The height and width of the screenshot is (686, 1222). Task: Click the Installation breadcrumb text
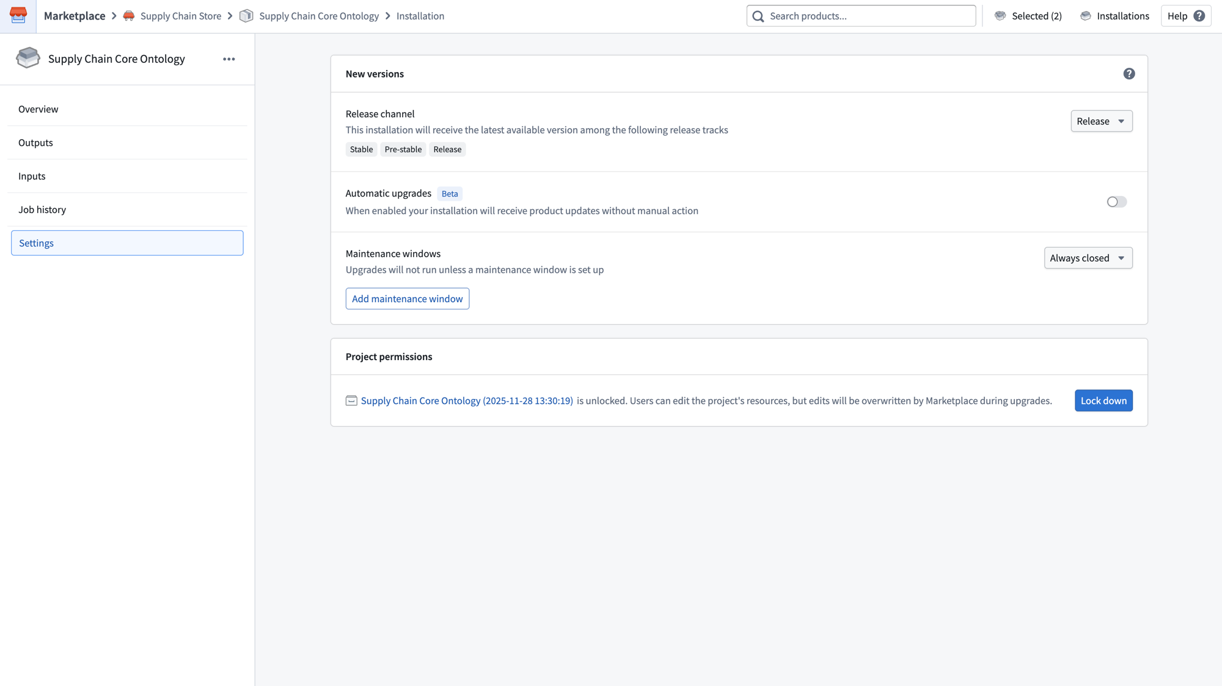(420, 16)
